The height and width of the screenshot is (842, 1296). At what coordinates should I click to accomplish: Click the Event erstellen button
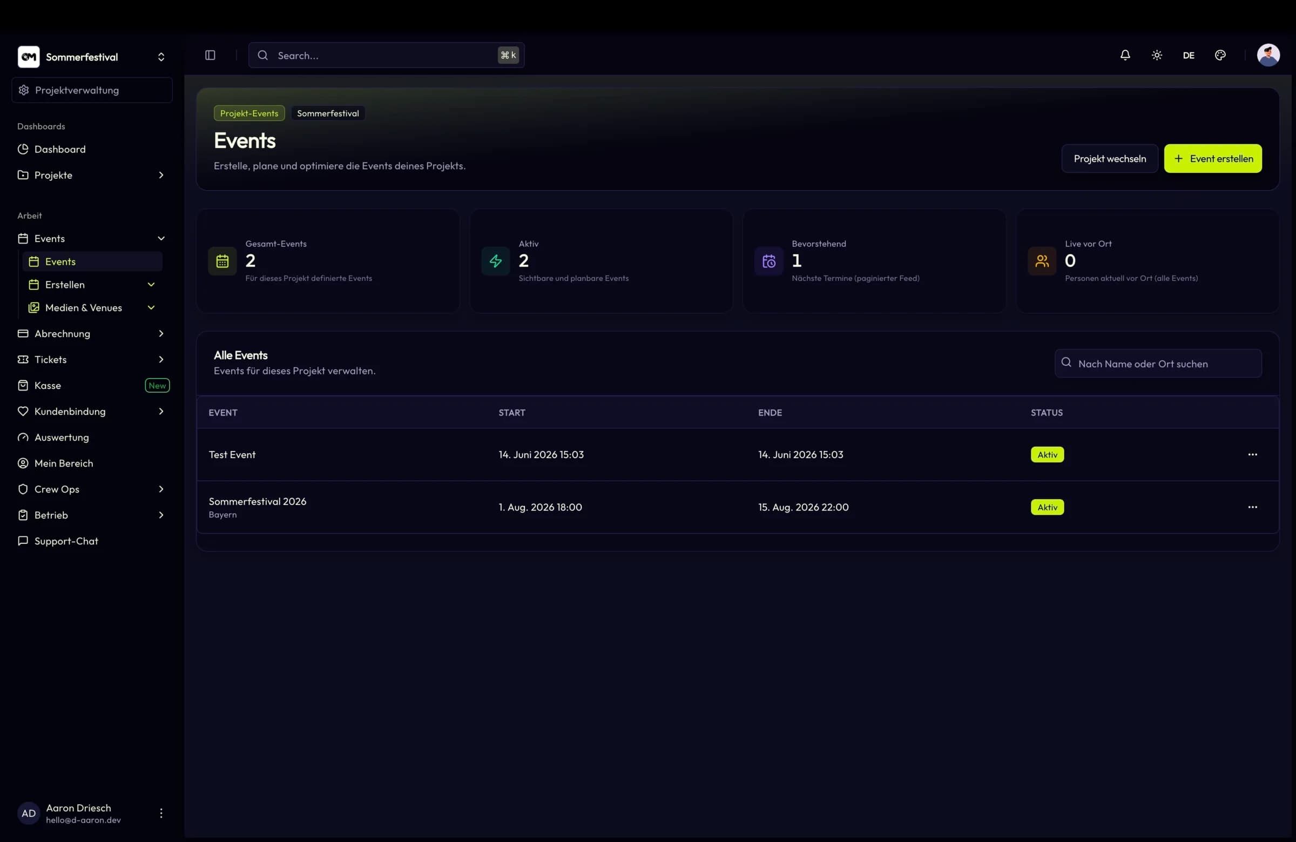tap(1213, 158)
